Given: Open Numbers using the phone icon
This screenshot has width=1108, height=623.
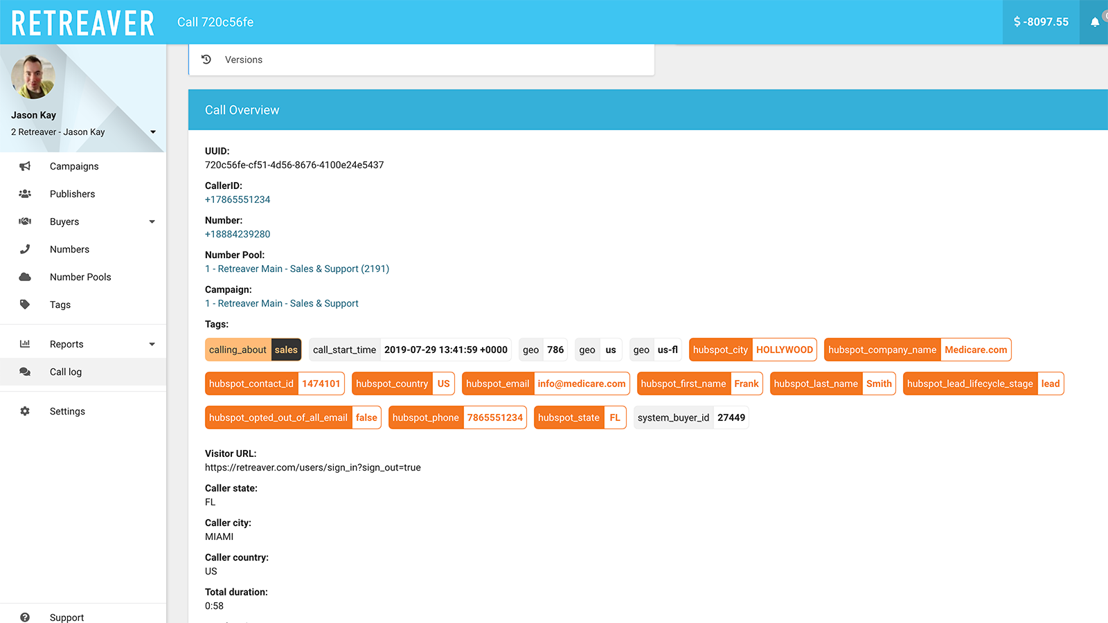Looking at the screenshot, I should 24,249.
